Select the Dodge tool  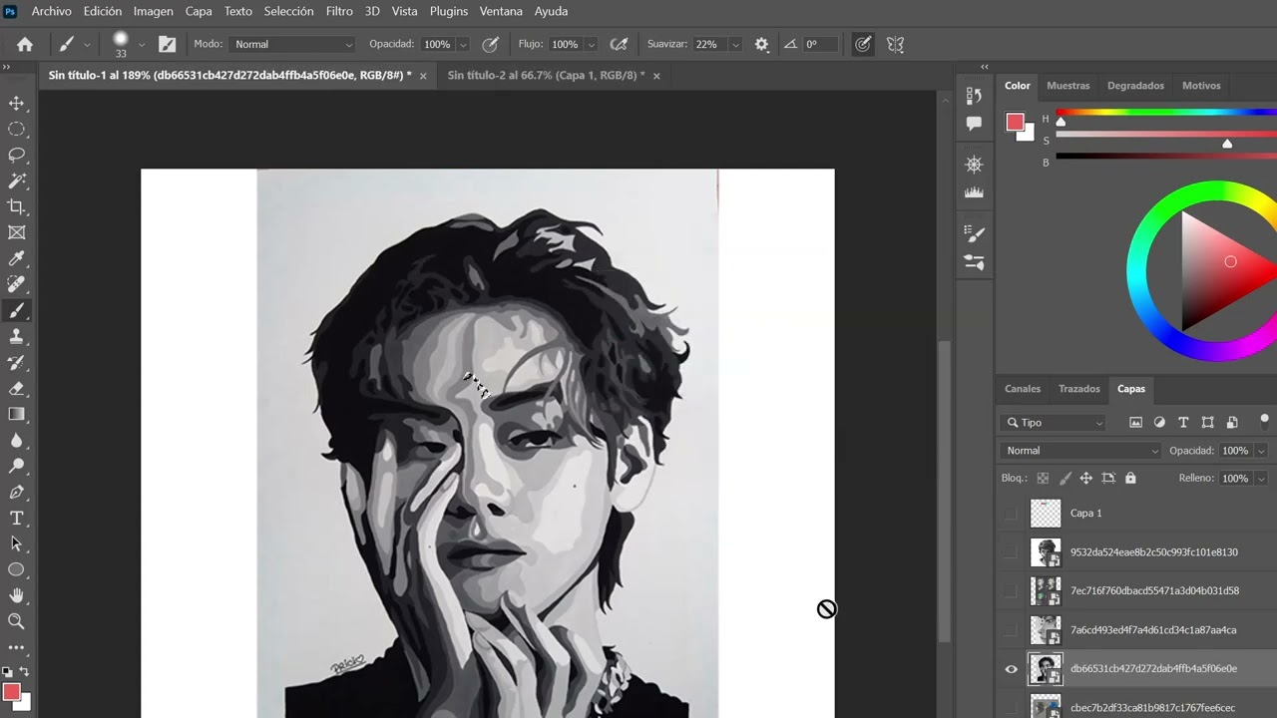pyautogui.click(x=16, y=466)
